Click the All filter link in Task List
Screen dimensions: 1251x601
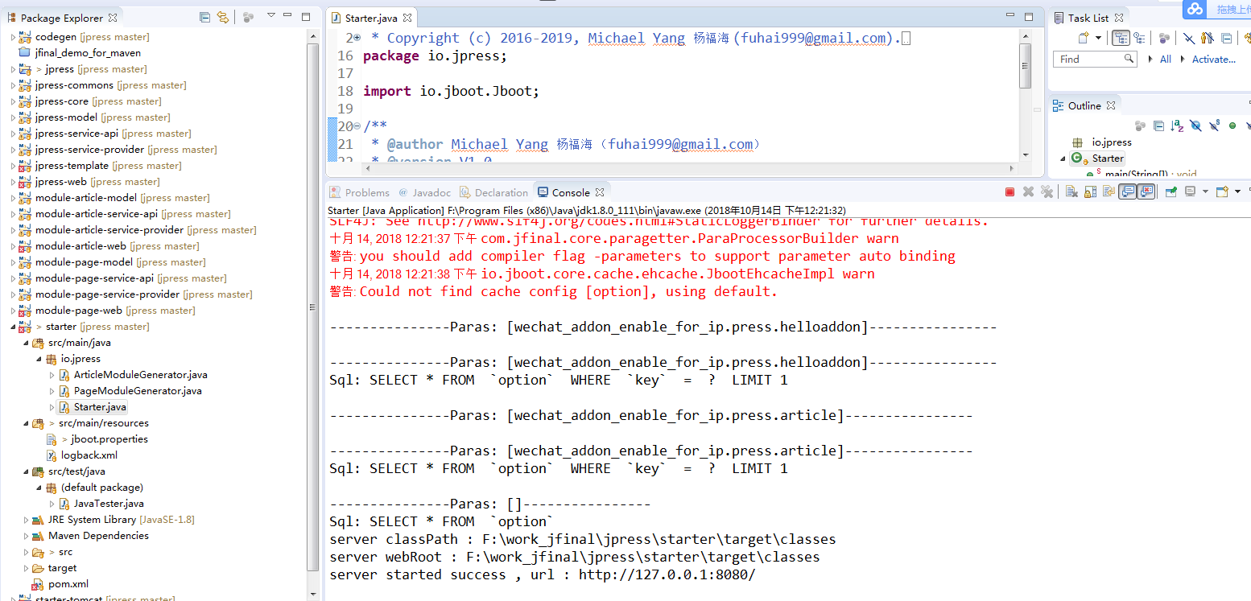point(1165,59)
